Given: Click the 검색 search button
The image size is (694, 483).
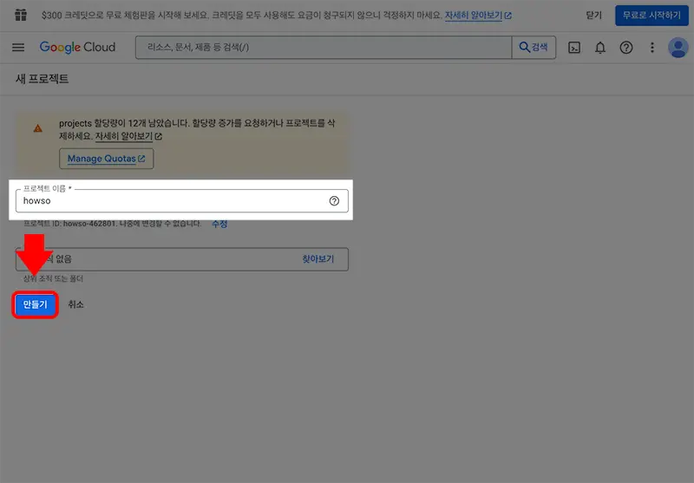Looking at the screenshot, I should 534,48.
